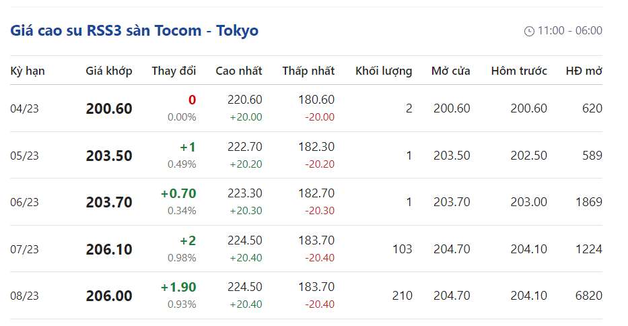Select the 07/23 contract term
Image resolution: width=628 pixels, height=326 pixels.
click(x=25, y=249)
